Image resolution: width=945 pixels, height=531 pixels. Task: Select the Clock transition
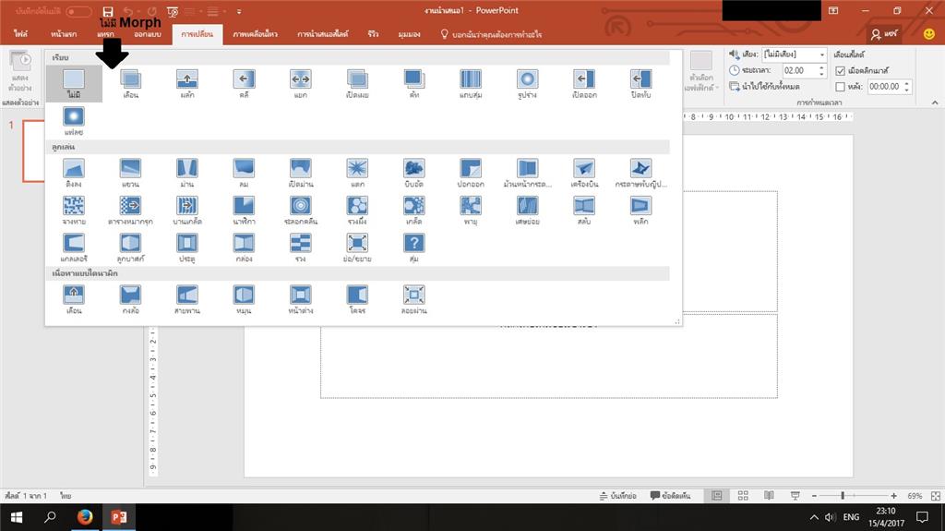pyautogui.click(x=244, y=210)
